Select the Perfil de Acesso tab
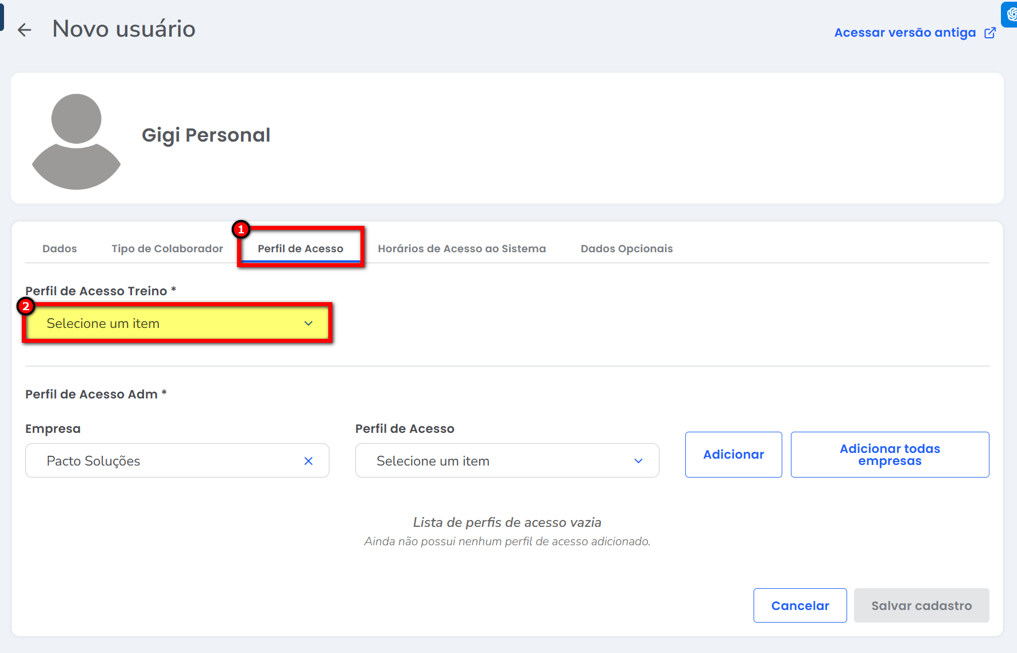 coord(300,249)
